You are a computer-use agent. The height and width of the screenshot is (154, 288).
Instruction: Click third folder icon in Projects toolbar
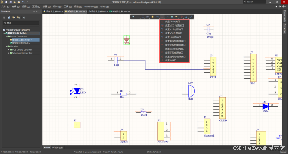pos(14,17)
